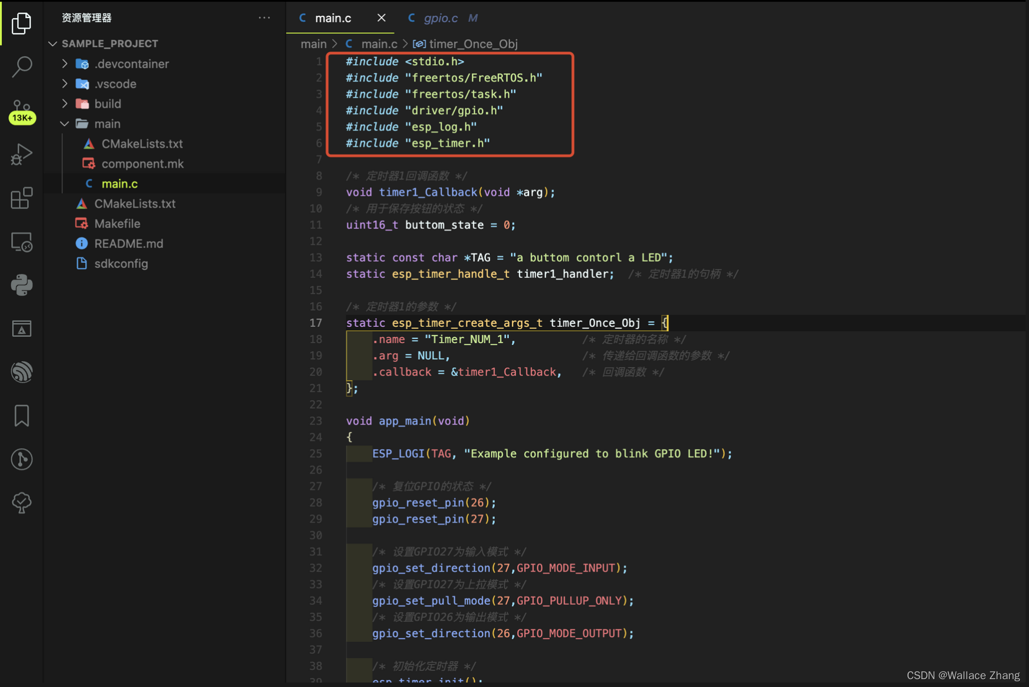Open the ESP-IDF Espressif icon

tap(21, 372)
